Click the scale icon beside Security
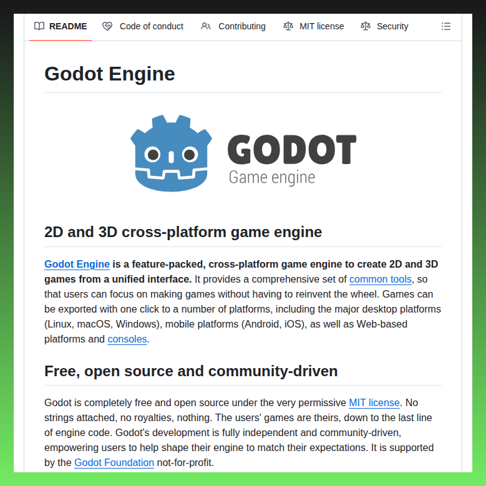Image resolution: width=486 pixels, height=486 pixels. [x=366, y=26]
